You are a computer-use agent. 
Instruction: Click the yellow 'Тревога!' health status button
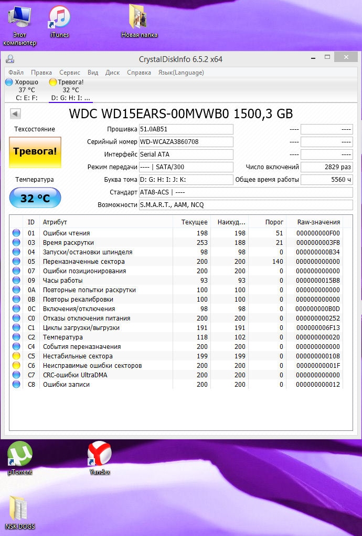[x=35, y=151]
